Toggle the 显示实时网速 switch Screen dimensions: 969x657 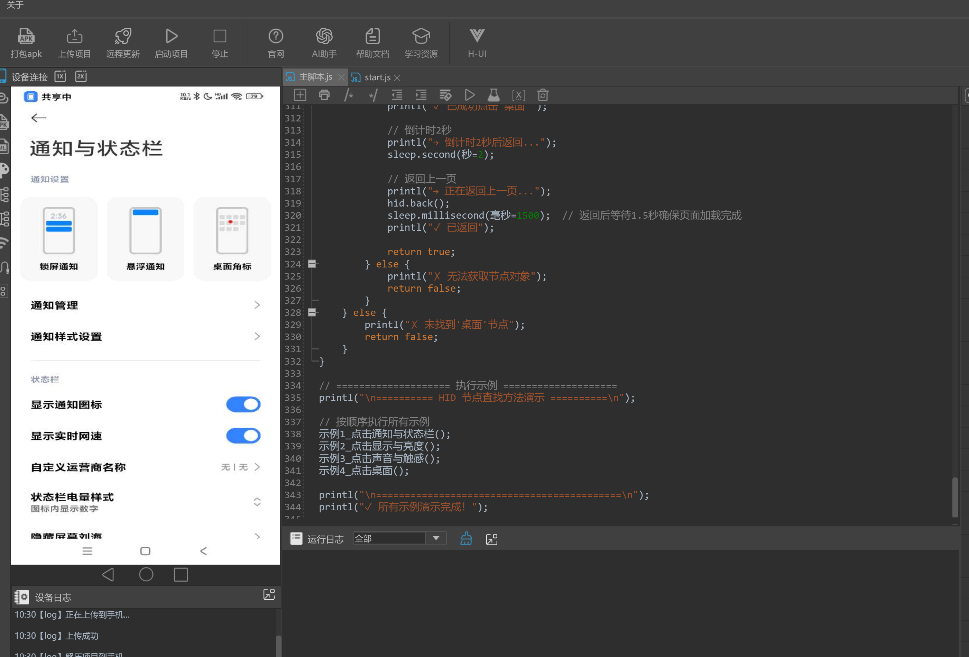pyautogui.click(x=243, y=436)
